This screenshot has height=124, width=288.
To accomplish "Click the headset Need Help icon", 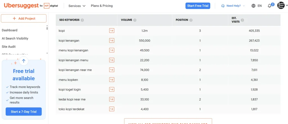I will 223,6.
